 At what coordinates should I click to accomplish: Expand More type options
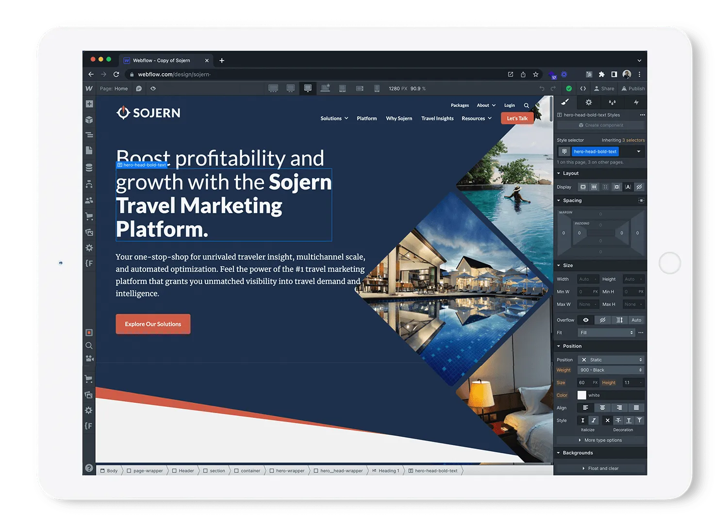tap(600, 440)
